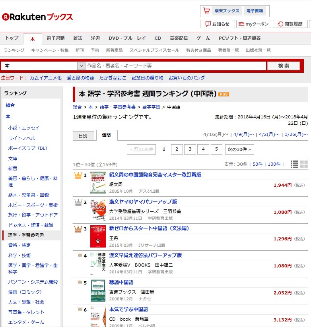Go to ranking page 5
Screen dimensions: 311x327
click(x=216, y=149)
